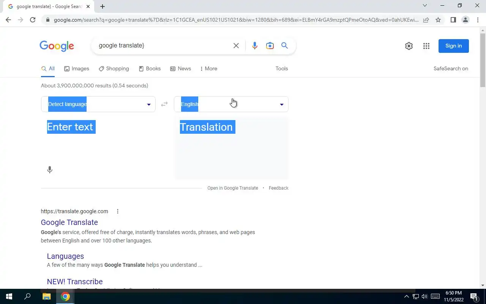Open the Google apps grid
Image resolution: width=486 pixels, height=304 pixels.
tap(426, 46)
